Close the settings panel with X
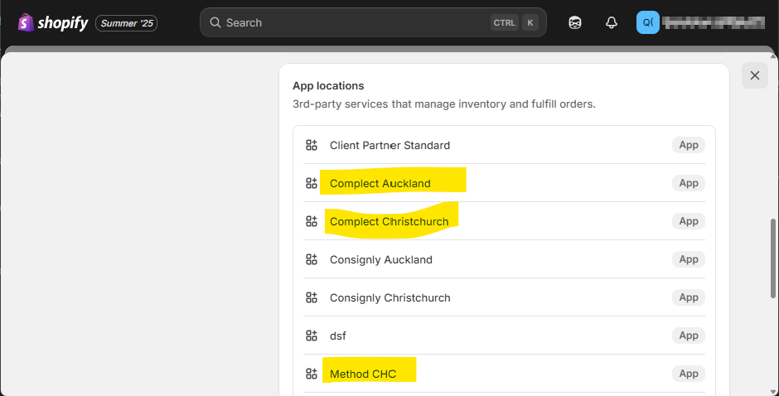 coord(754,75)
